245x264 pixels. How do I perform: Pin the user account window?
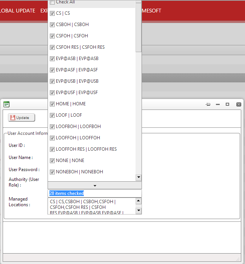pos(208,104)
